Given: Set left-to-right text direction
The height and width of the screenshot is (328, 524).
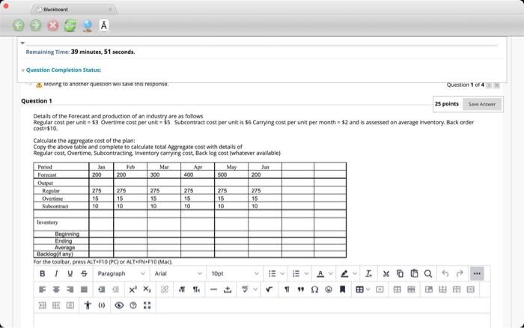Looking at the screenshot, I should 182,290.
